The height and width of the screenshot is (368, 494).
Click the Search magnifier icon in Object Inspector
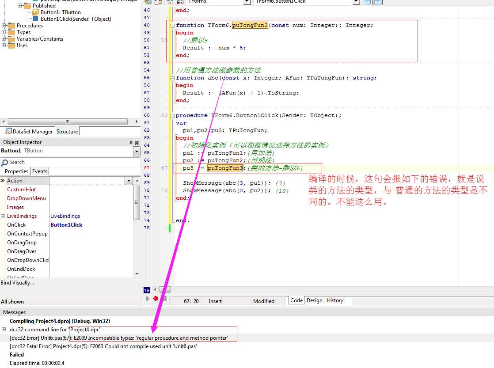(5, 162)
